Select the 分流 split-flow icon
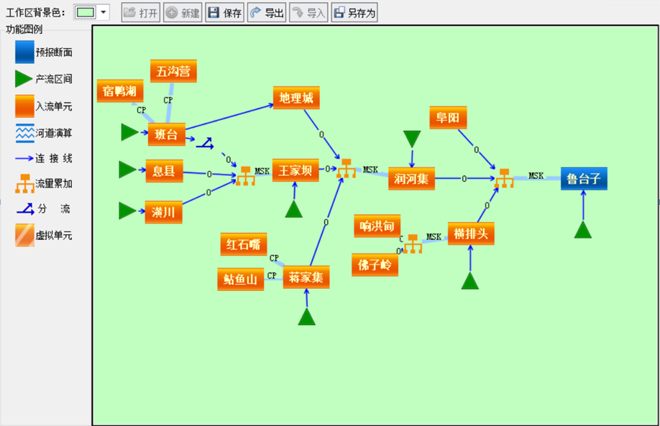The height and width of the screenshot is (426, 660). (24, 209)
